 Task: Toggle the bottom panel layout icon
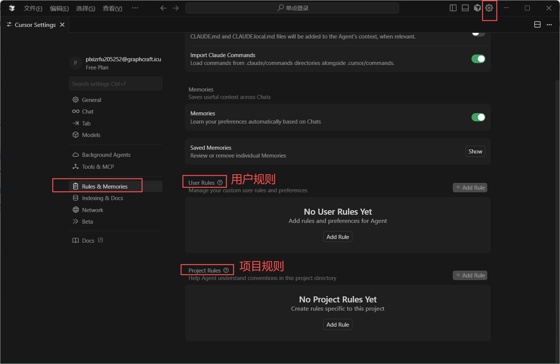tap(465, 8)
